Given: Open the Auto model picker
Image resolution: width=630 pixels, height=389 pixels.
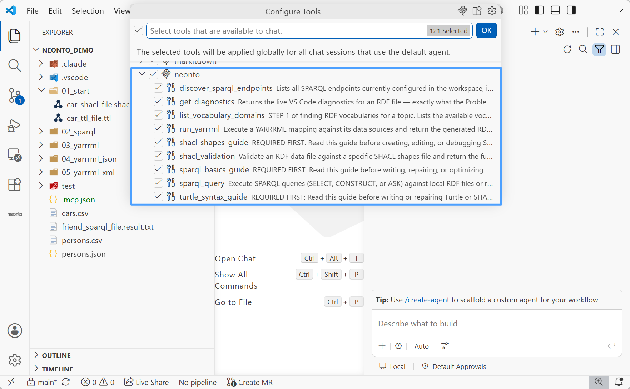Looking at the screenshot, I should (422, 346).
